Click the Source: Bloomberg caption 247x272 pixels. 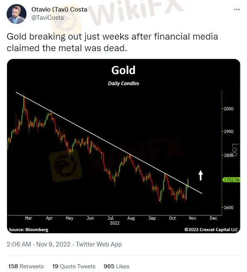click(x=29, y=229)
